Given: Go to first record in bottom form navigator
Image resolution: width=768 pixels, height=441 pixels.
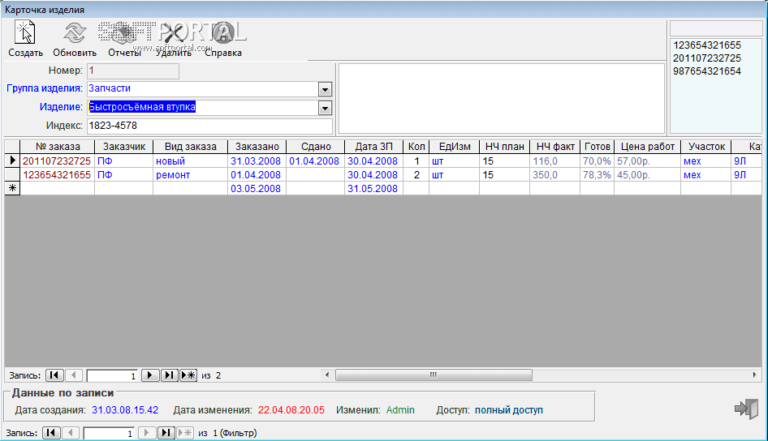Looking at the screenshot, I should (x=51, y=433).
